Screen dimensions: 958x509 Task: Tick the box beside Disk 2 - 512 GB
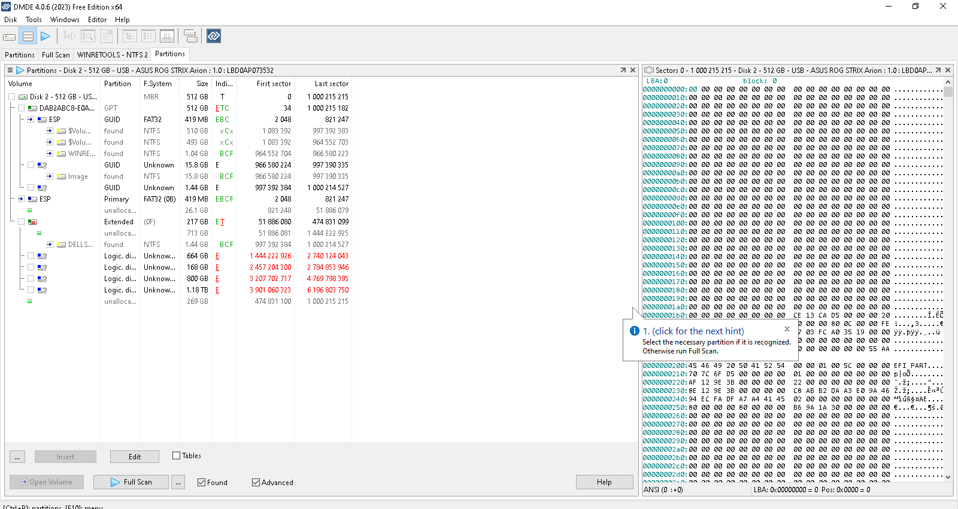tap(12, 97)
